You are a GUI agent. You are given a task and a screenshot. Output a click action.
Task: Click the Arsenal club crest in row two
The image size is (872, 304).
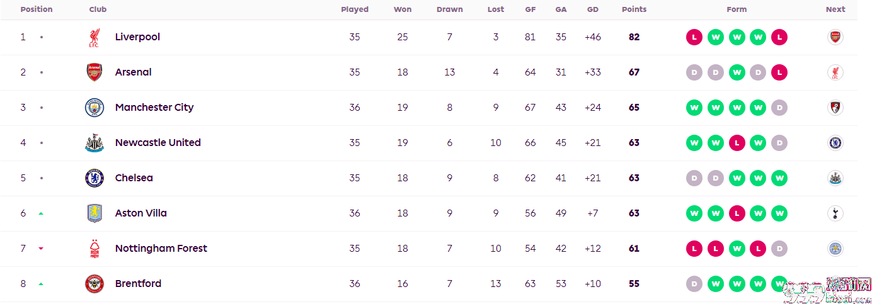pos(95,72)
